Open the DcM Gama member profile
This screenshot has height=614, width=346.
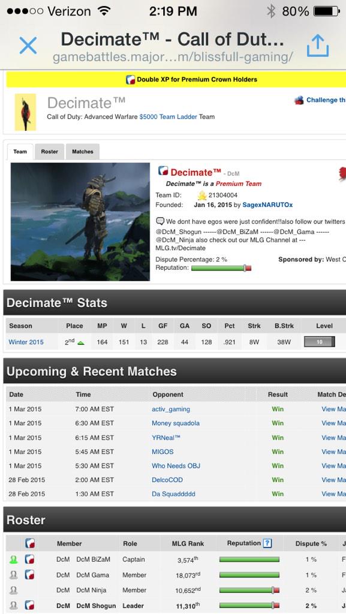tap(92, 575)
